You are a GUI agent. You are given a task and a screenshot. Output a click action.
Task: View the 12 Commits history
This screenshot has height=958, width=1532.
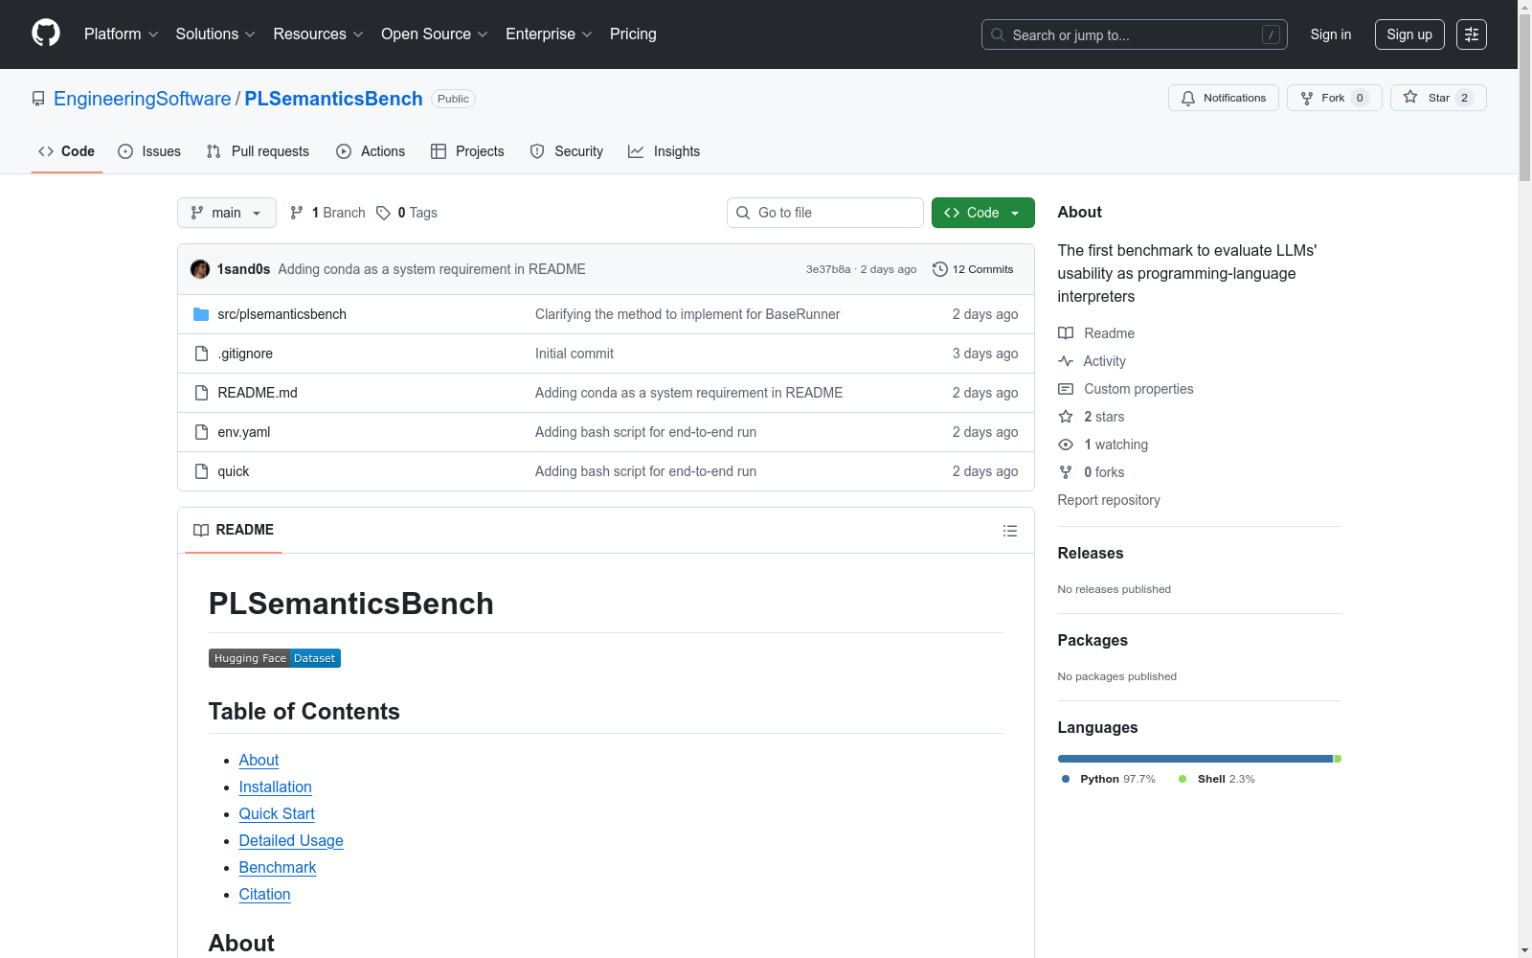pos(973,269)
